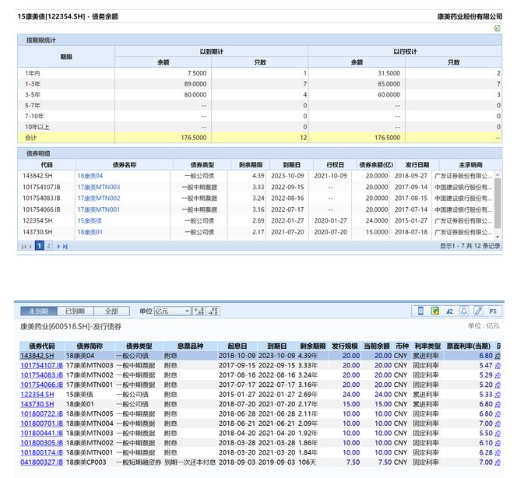
Task: Click the Excel export icon at top right
Action: [x=497, y=28]
